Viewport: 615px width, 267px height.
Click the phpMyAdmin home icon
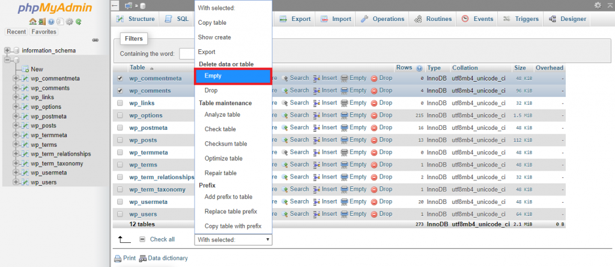32,22
